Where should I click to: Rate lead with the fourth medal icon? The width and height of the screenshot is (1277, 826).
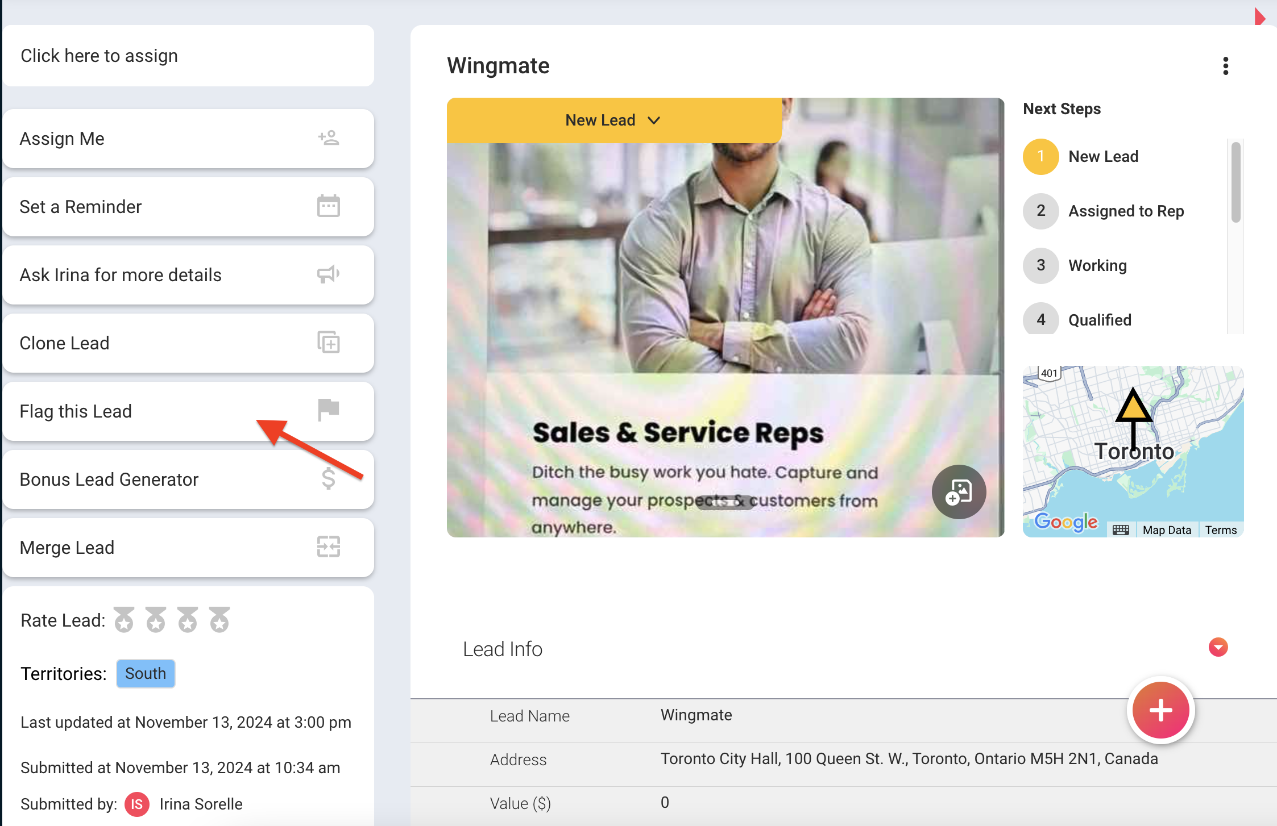[219, 619]
